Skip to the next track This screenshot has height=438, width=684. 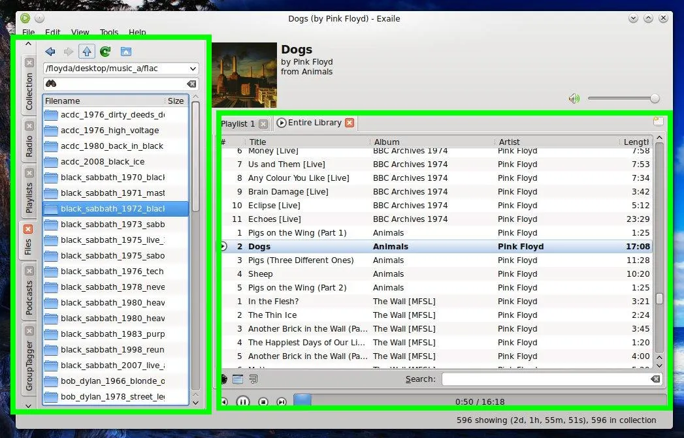point(282,402)
